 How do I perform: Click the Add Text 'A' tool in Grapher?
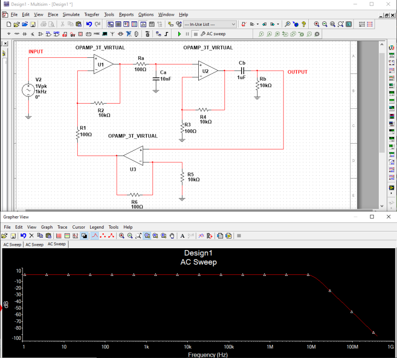[x=182, y=235]
